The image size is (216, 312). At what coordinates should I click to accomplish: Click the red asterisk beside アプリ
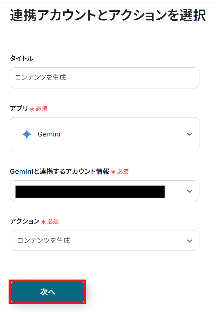(32, 109)
